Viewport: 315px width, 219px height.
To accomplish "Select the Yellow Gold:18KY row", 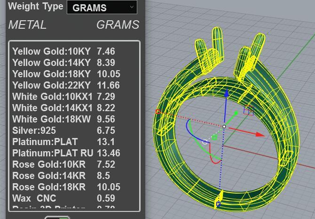I will [66, 74].
